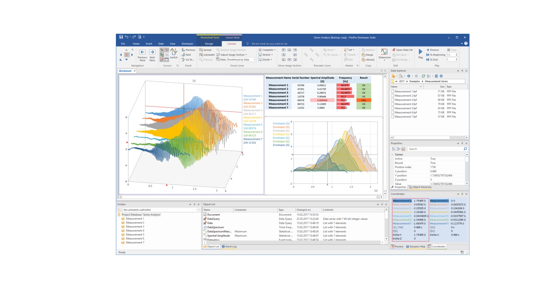Click the Range copy button
550x290 pixels.
point(367,55)
